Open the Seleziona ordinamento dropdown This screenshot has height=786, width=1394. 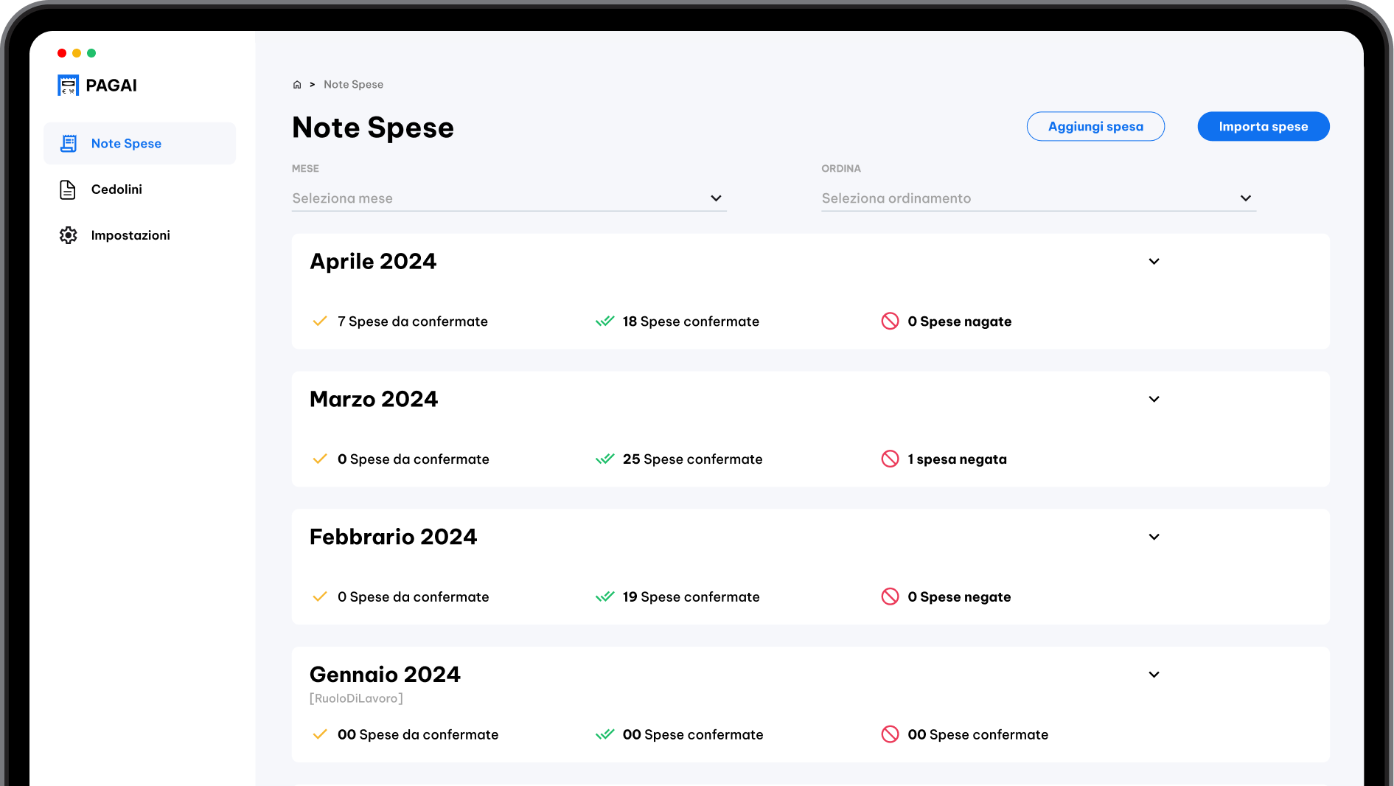pyautogui.click(x=1039, y=198)
